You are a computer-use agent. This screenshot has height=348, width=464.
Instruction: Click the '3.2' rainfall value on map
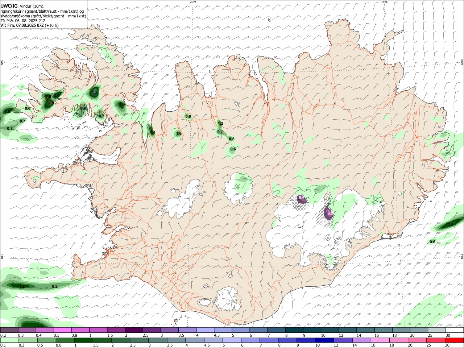pyautogui.click(x=94, y=93)
